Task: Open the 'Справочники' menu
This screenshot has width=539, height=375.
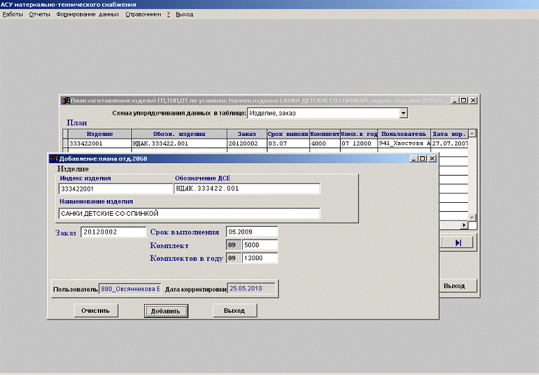Action: point(143,14)
